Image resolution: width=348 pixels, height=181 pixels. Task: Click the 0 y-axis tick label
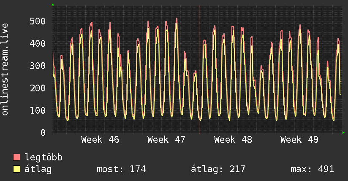[43, 133]
